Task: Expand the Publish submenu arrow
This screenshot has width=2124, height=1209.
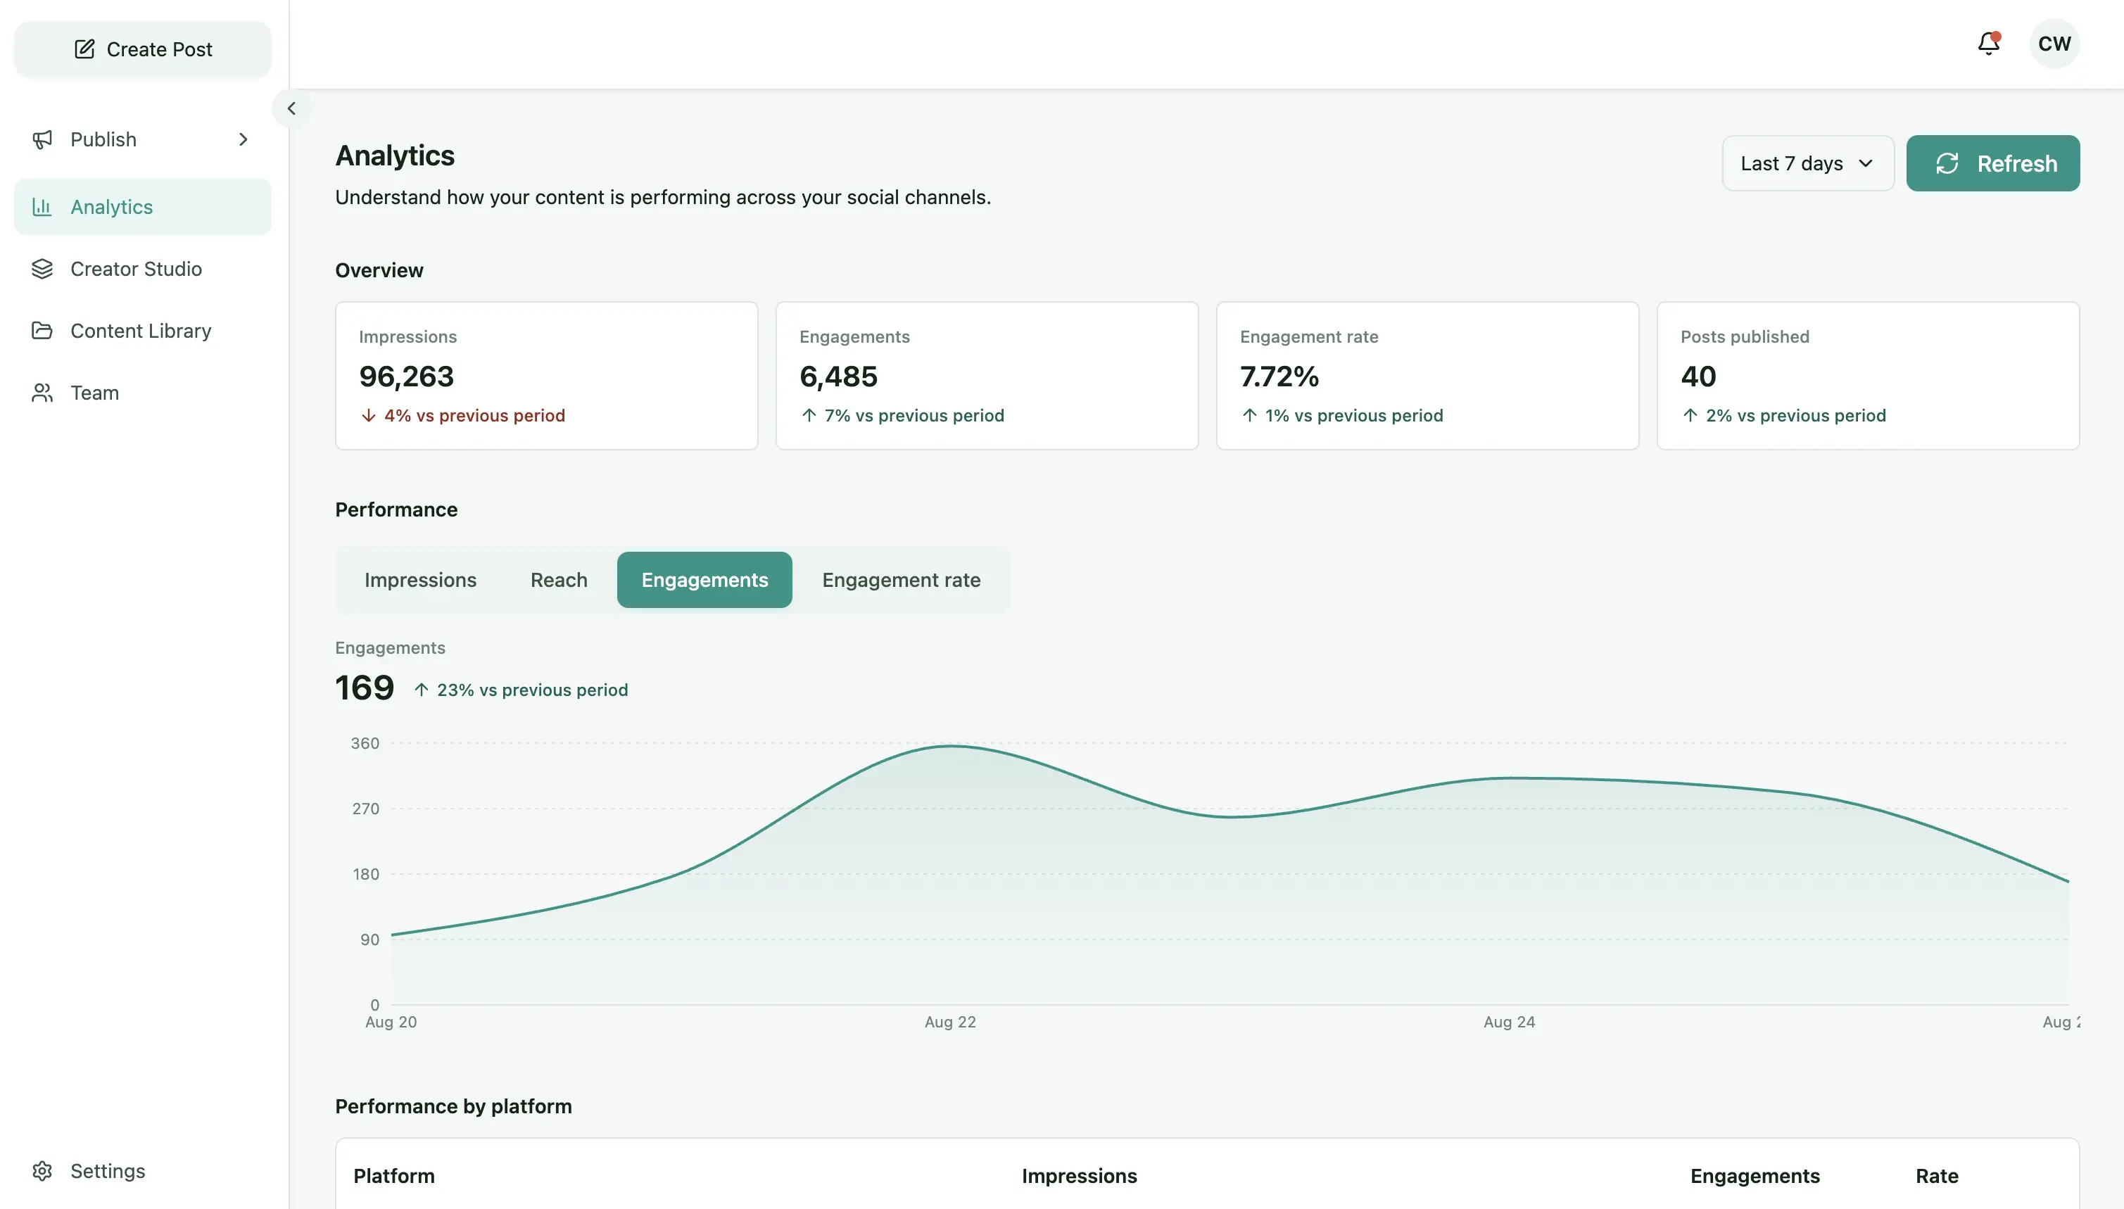Action: [244, 139]
